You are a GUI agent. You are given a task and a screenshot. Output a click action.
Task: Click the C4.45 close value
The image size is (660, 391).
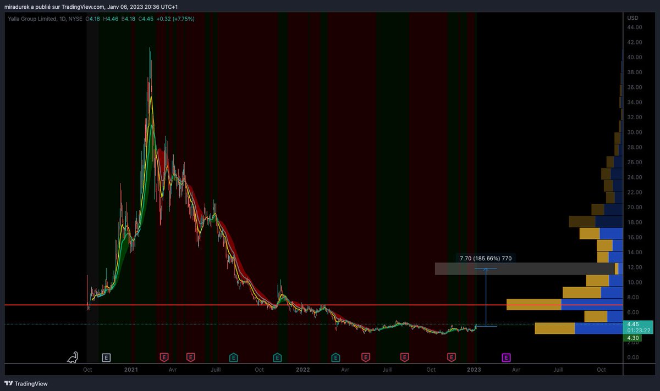click(145, 19)
